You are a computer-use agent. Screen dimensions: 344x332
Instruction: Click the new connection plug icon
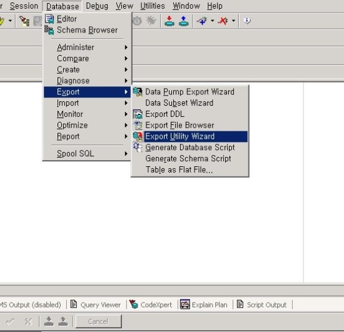[x=202, y=21]
